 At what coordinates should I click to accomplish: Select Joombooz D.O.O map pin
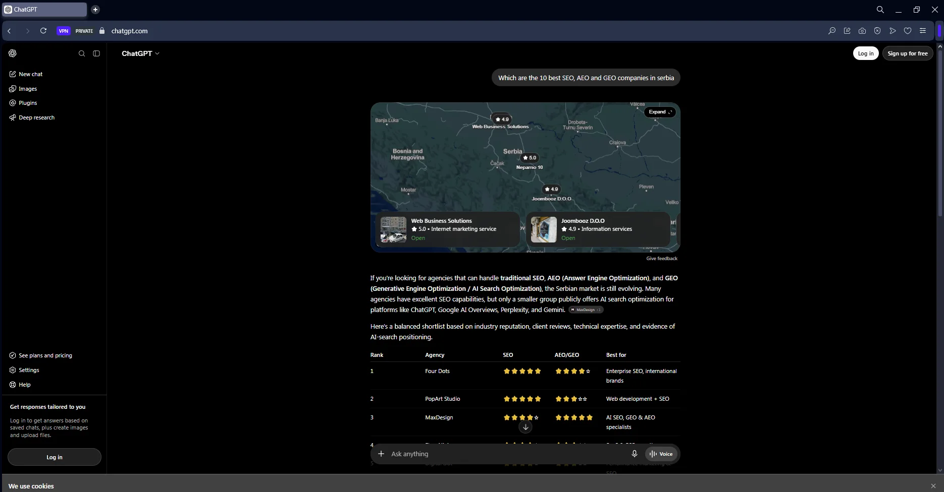click(x=551, y=189)
